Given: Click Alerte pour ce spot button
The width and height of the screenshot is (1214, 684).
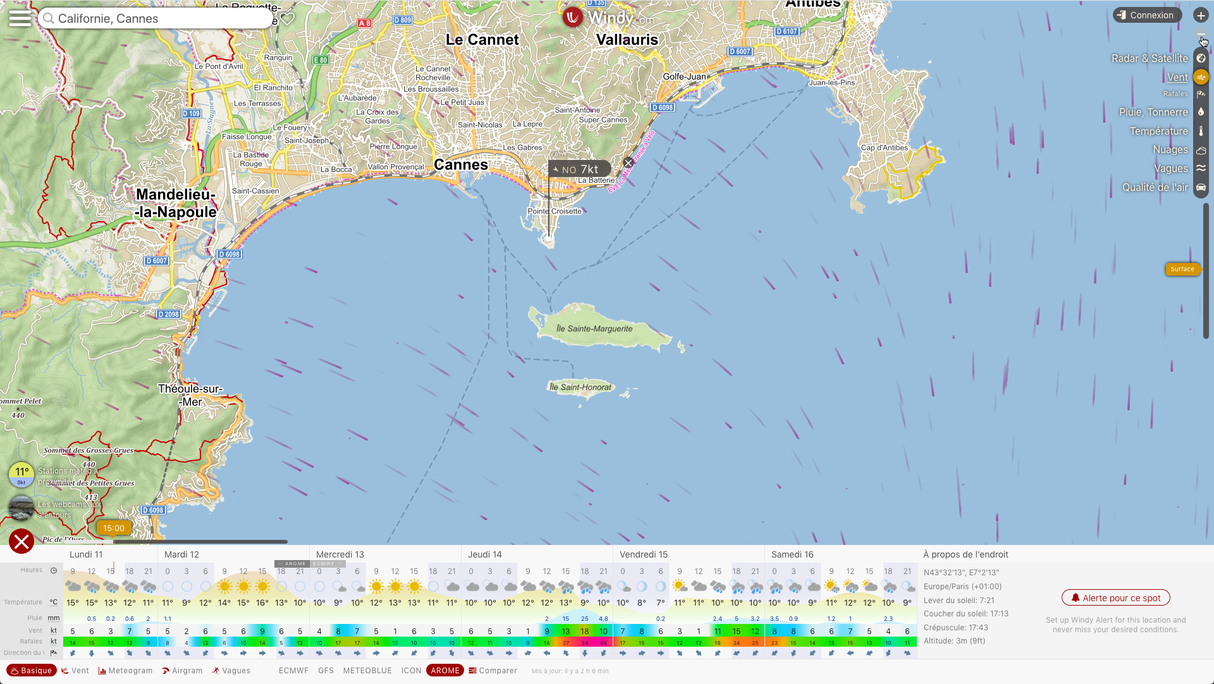Looking at the screenshot, I should click(x=1115, y=597).
